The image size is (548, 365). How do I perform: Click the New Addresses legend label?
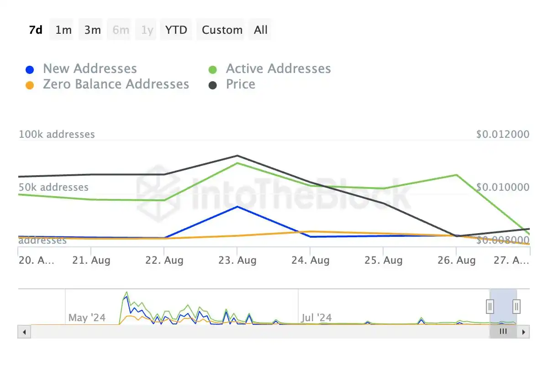(90, 69)
